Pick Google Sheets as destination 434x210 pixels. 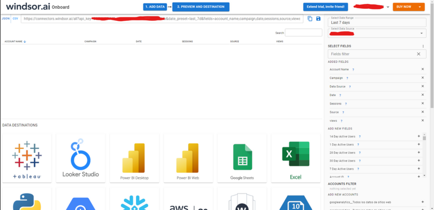(x=242, y=158)
